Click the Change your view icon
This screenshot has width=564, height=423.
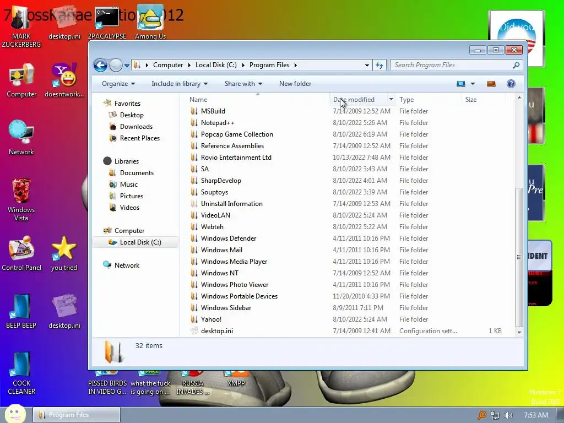click(461, 84)
